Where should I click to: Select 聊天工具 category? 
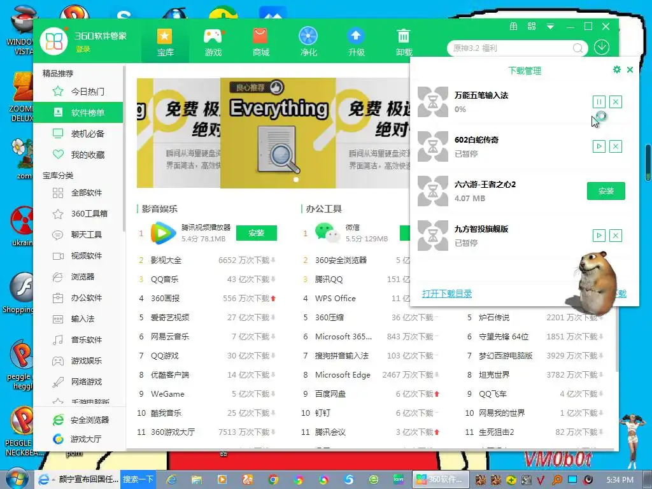point(78,234)
